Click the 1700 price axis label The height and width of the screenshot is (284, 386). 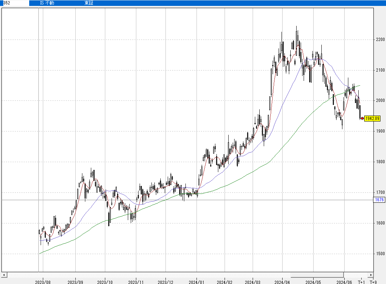pyautogui.click(x=380, y=192)
